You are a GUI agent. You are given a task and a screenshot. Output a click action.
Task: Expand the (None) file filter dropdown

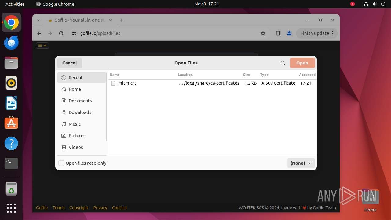tap(301, 163)
